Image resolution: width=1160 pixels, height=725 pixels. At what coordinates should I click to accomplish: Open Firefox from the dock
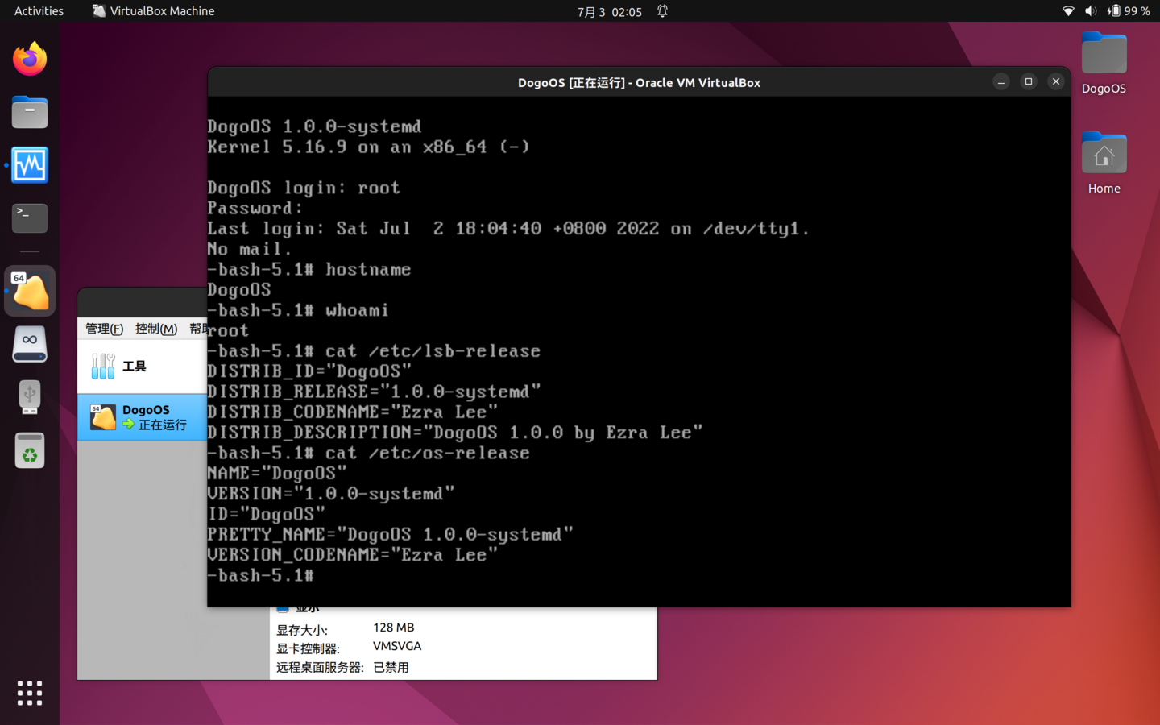pos(30,59)
